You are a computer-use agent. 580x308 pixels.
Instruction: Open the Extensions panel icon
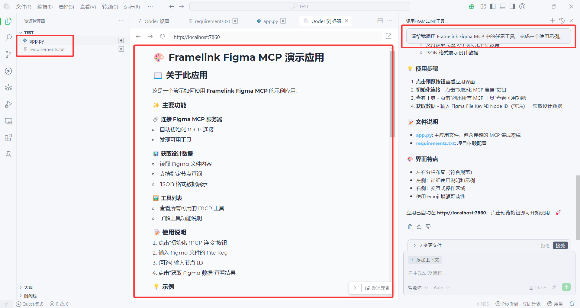[x=8, y=137]
